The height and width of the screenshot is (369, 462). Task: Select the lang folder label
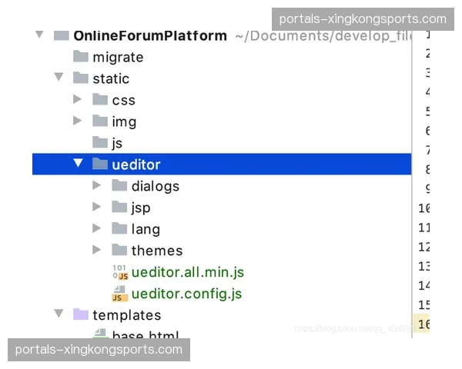click(x=146, y=229)
